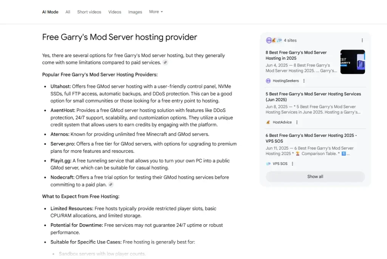This screenshot has width=387, height=259.
Task: Expand the More dropdown menu
Action: [x=156, y=12]
